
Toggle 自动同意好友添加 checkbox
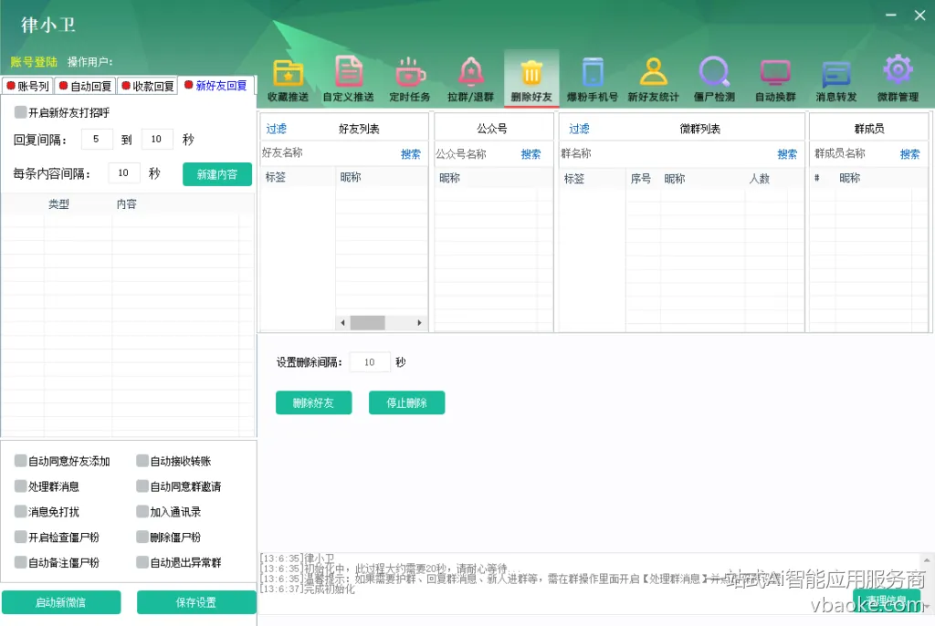[x=21, y=461]
